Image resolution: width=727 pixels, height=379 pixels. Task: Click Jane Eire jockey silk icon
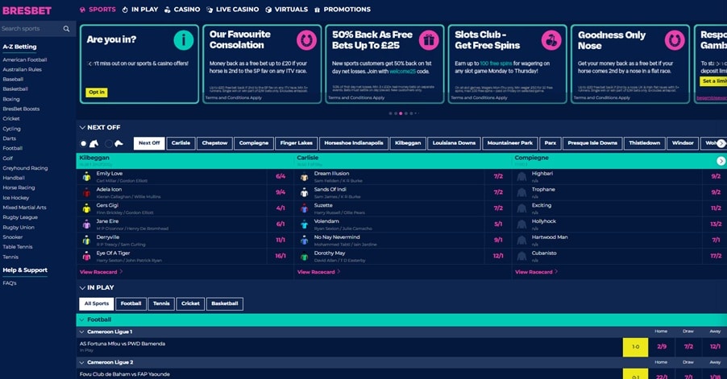coord(87,225)
